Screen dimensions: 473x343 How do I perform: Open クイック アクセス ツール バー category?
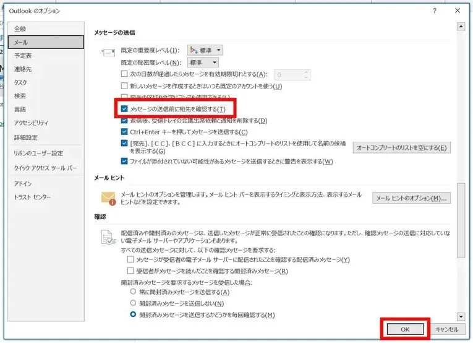click(x=46, y=168)
